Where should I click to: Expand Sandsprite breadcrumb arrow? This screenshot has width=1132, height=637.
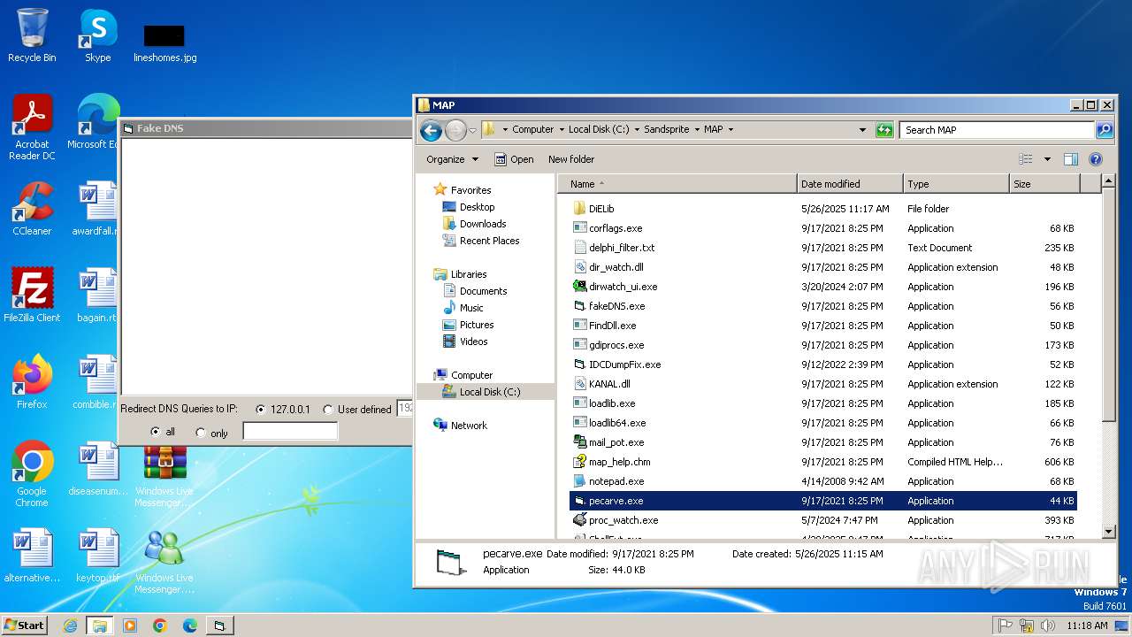click(x=697, y=129)
